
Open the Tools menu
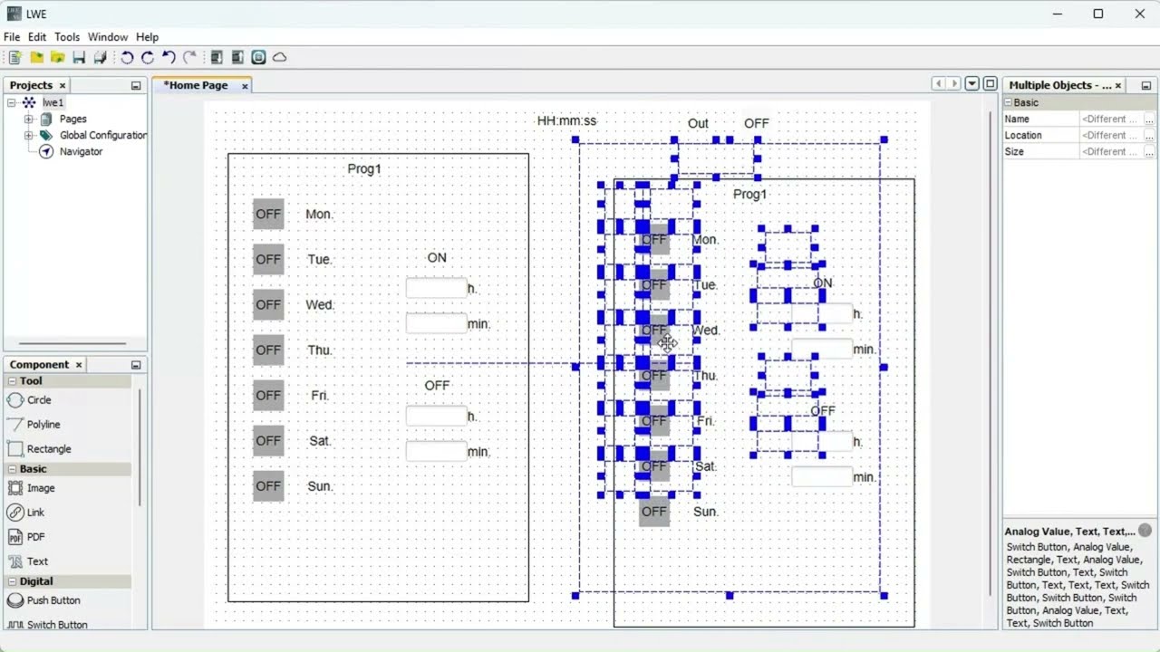[x=67, y=37]
